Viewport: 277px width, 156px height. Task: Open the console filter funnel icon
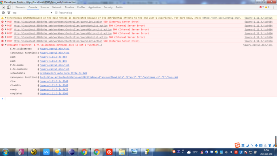(x=9, y=13)
